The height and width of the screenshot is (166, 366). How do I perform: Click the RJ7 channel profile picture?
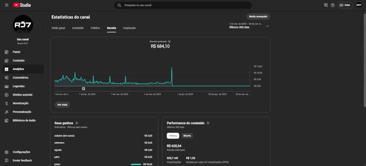tap(23, 25)
